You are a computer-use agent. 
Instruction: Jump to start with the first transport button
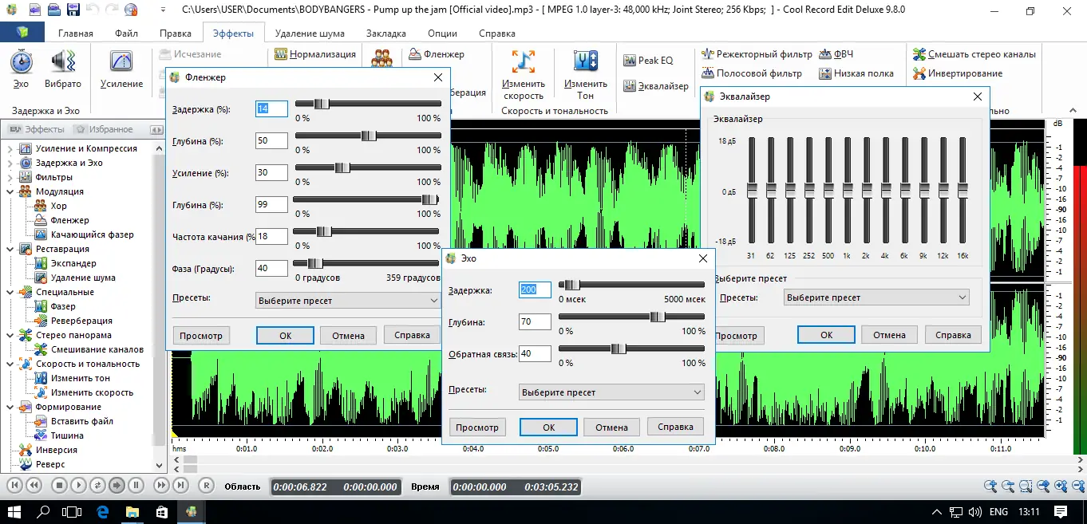tap(14, 485)
